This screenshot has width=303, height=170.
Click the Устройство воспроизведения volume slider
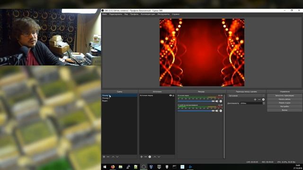[196, 111]
